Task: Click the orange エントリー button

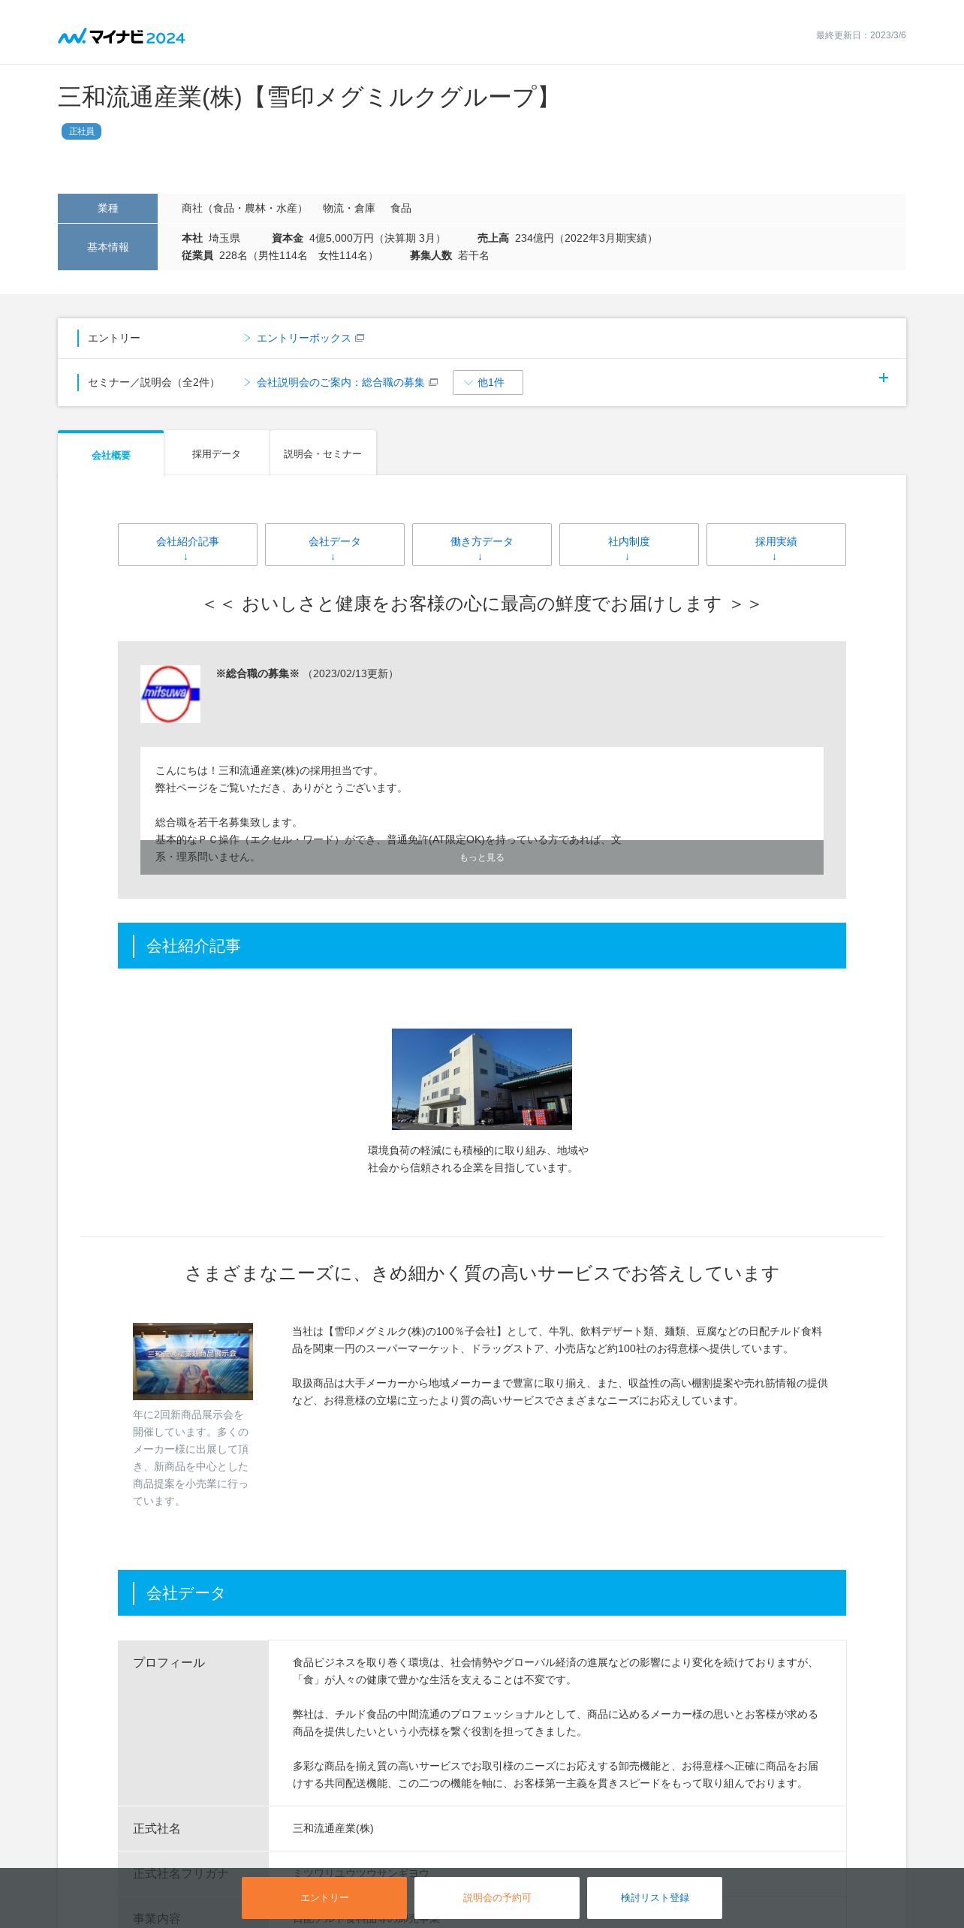Action: [324, 1898]
